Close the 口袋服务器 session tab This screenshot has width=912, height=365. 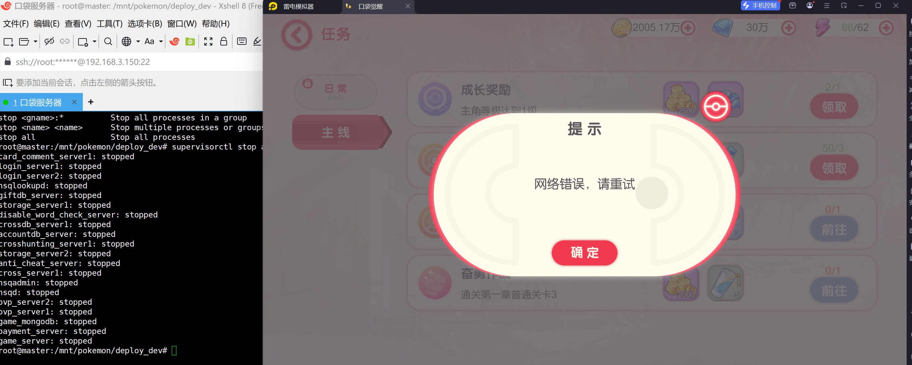(74, 102)
